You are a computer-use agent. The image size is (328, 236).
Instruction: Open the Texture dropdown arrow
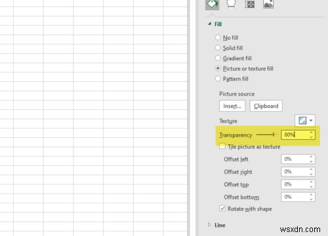coord(311,120)
